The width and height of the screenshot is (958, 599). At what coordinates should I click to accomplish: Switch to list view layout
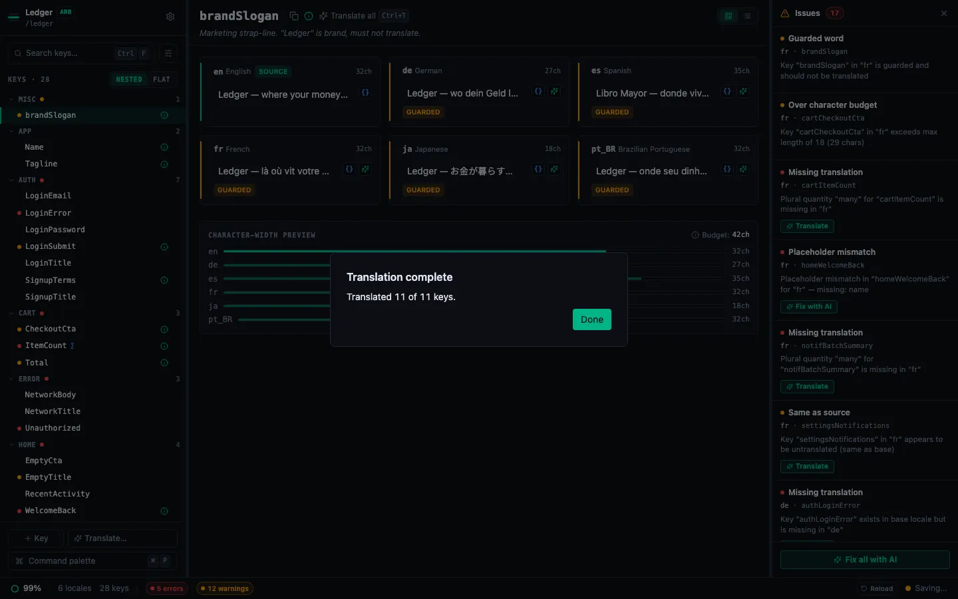[x=747, y=16]
